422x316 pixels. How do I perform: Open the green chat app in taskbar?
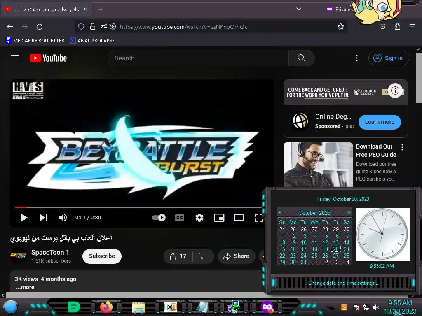pos(74,307)
